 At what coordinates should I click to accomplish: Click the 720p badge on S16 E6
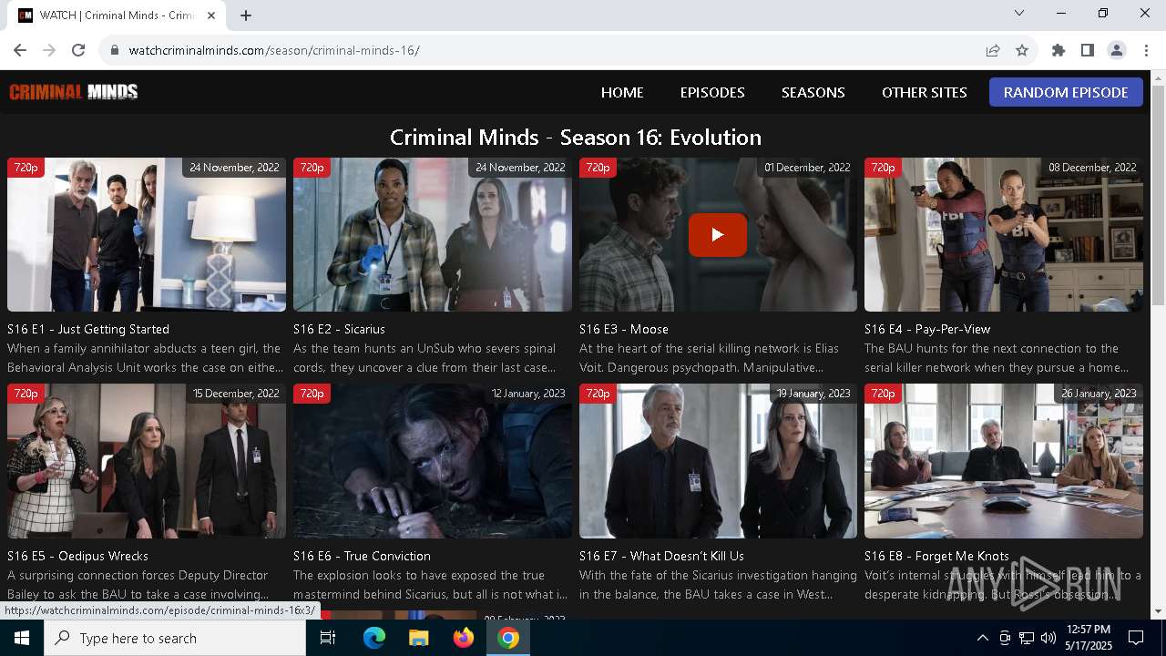click(x=312, y=394)
